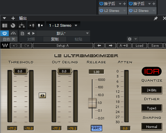Image resolution: width=166 pixels, height=133 pixels.
Task: Click Release slider handle
Action: point(92,103)
